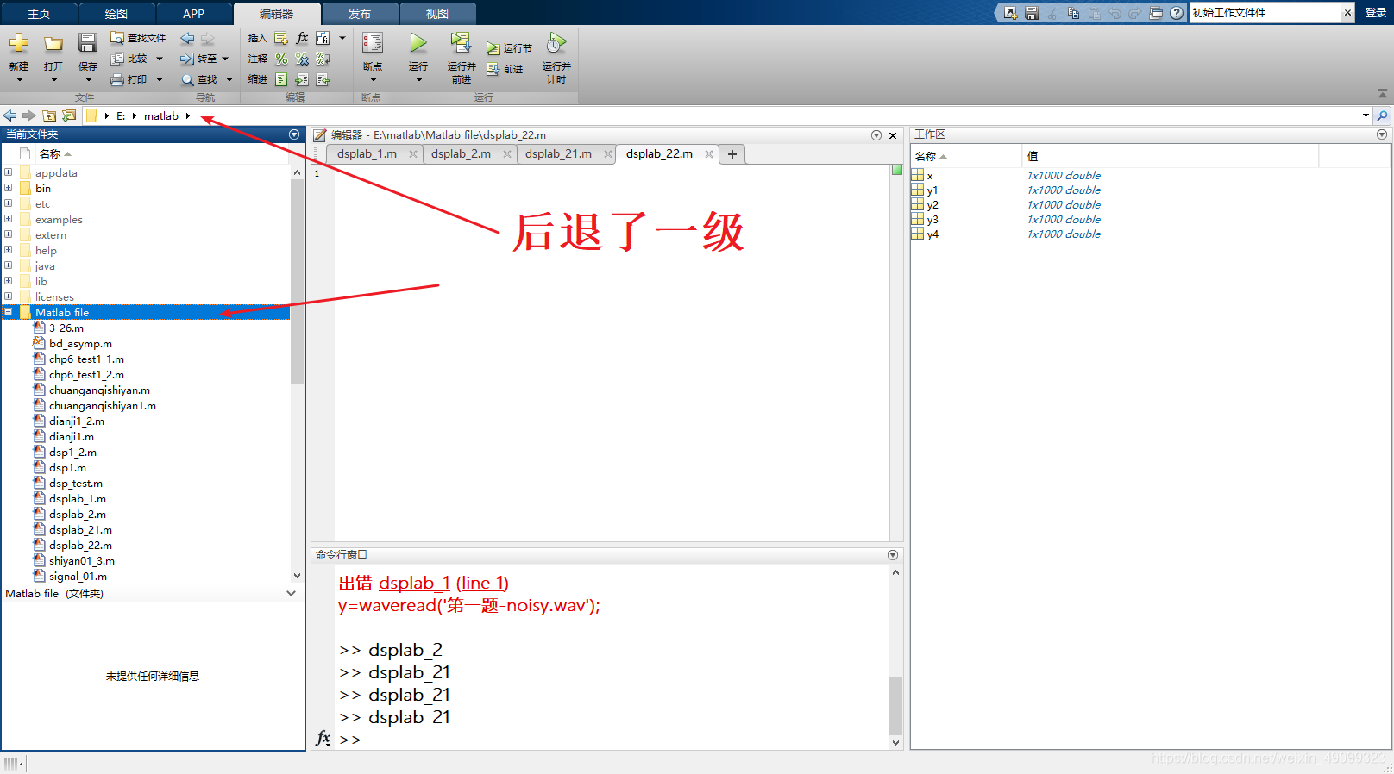Screen dimensions: 1394x774
Task: Save the script with the 保存 icon
Action: click(x=88, y=43)
